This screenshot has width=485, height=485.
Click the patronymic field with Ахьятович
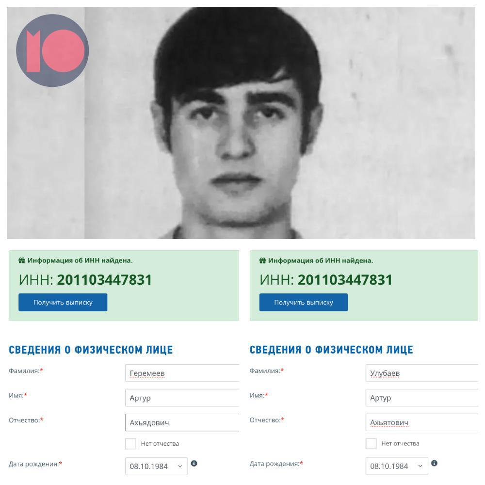coord(422,422)
